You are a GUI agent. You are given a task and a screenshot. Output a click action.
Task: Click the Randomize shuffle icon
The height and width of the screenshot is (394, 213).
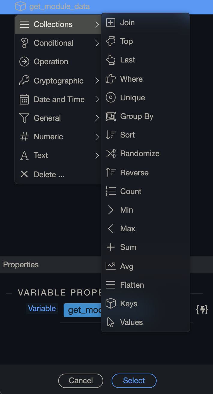point(111,153)
